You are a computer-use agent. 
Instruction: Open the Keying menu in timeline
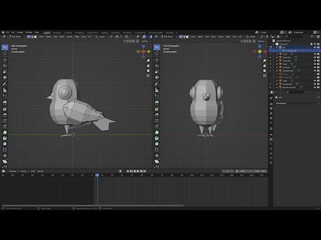(24, 171)
